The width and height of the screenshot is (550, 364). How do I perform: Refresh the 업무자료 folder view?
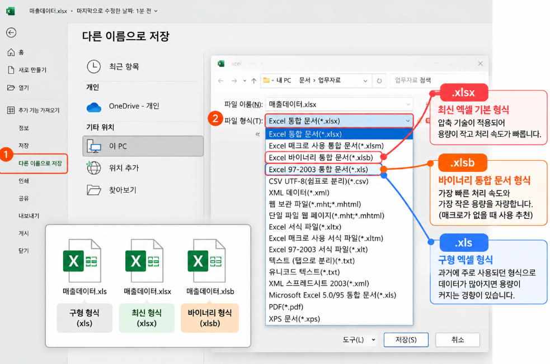click(379, 81)
